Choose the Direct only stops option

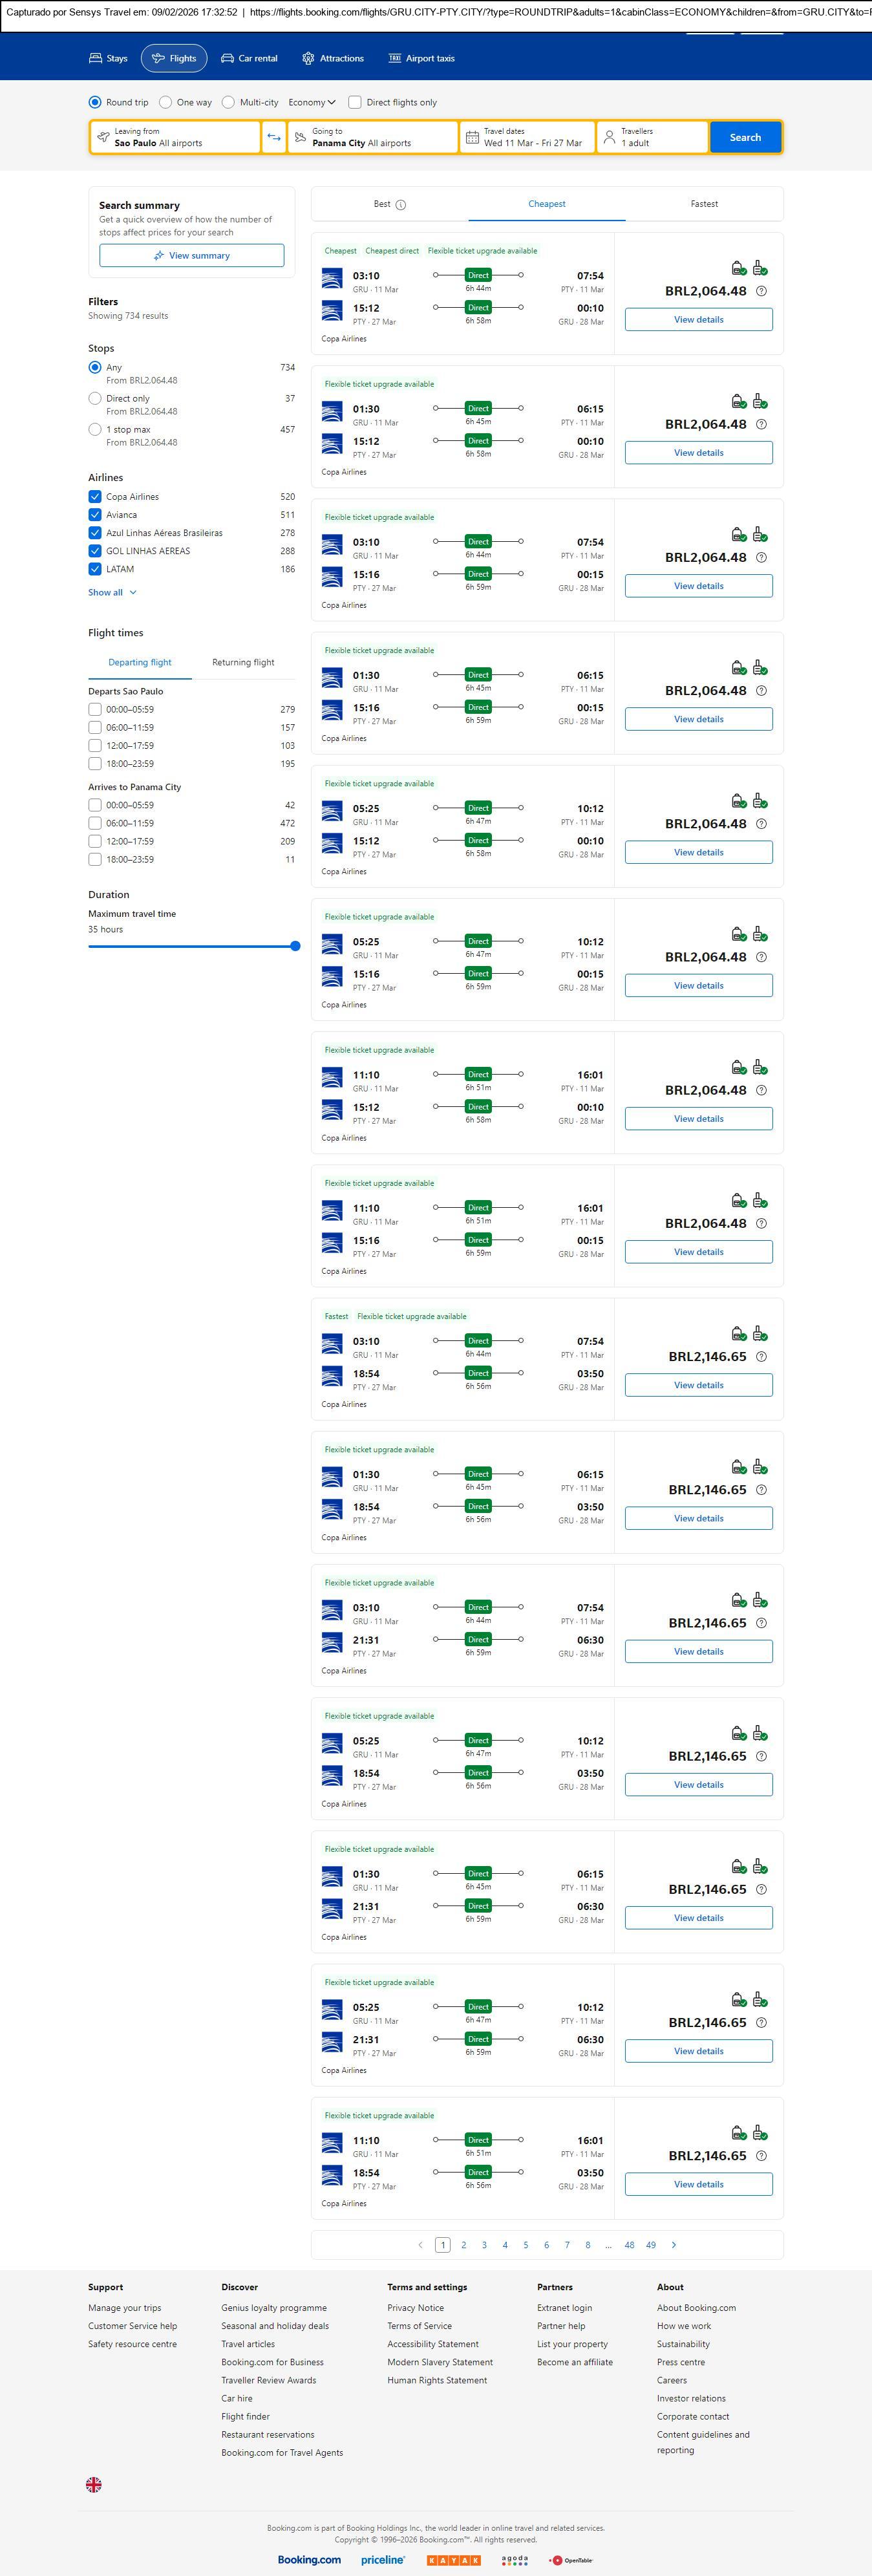[x=95, y=398]
